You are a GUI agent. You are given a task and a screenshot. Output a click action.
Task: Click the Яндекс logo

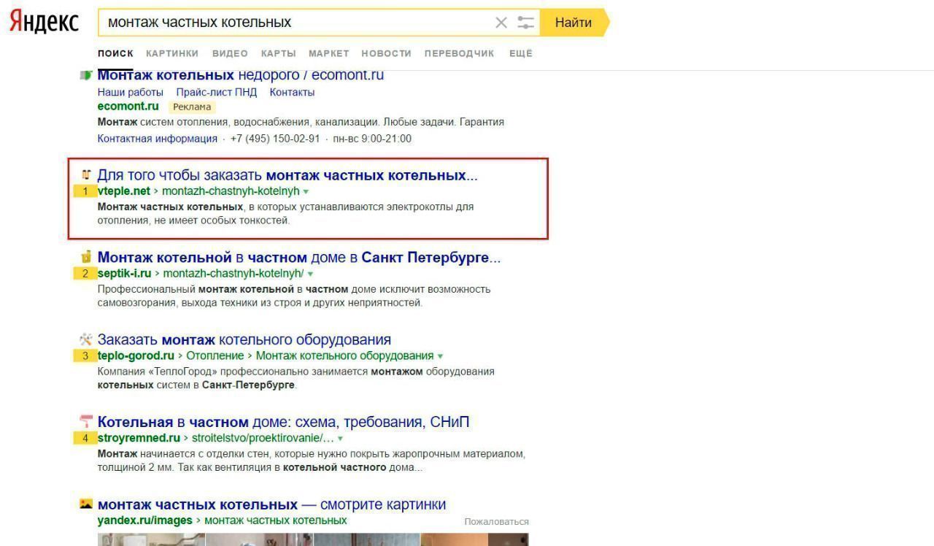[x=44, y=22]
